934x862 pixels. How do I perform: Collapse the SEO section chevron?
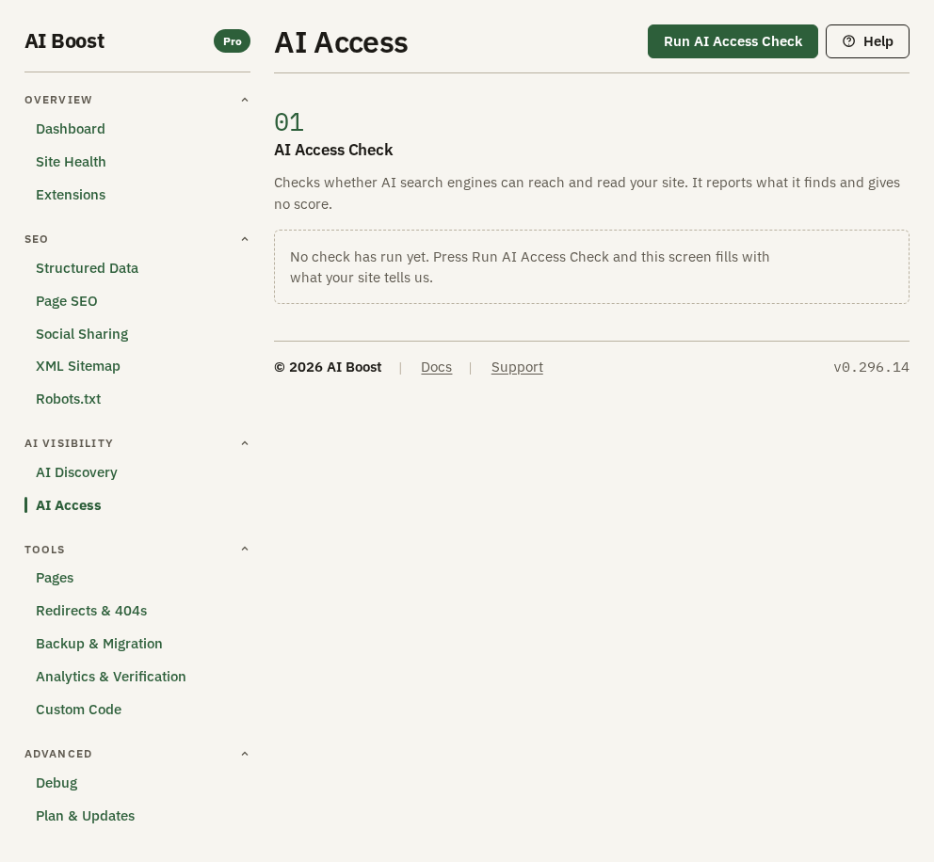tap(244, 239)
